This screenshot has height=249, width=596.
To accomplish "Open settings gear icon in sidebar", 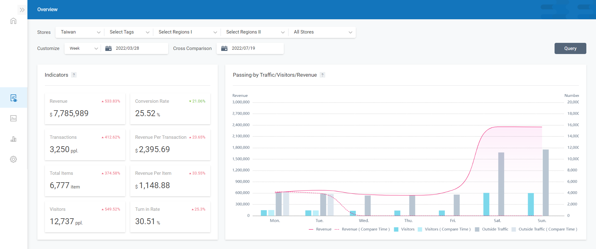I will [13, 159].
